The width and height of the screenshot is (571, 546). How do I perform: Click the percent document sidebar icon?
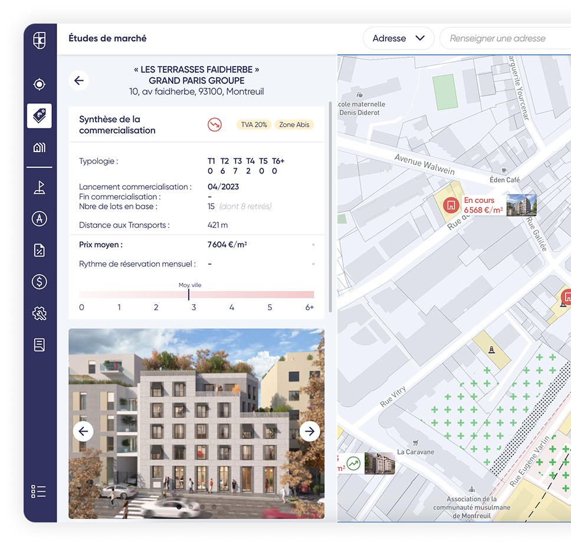click(x=40, y=251)
